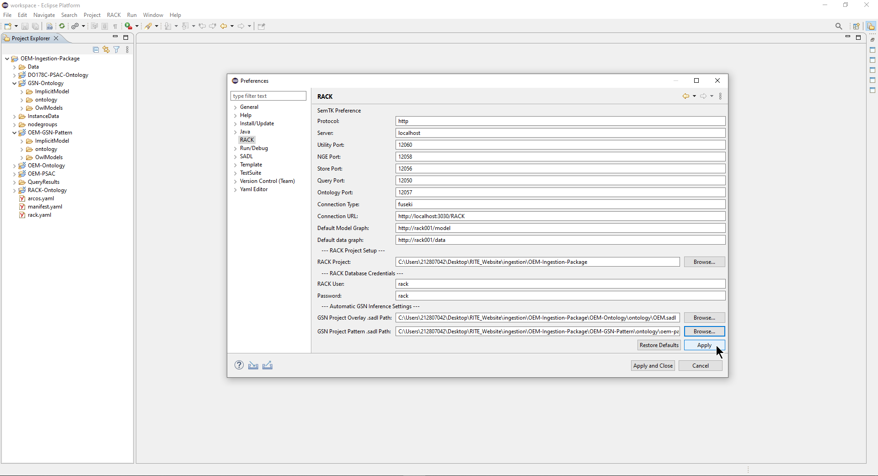878x476 pixels.
Task: Click Browse for GSN Project Overlay path
Action: click(x=704, y=318)
